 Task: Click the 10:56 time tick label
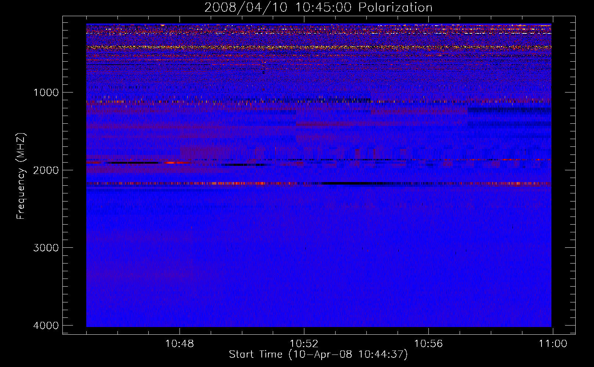[x=428, y=344]
